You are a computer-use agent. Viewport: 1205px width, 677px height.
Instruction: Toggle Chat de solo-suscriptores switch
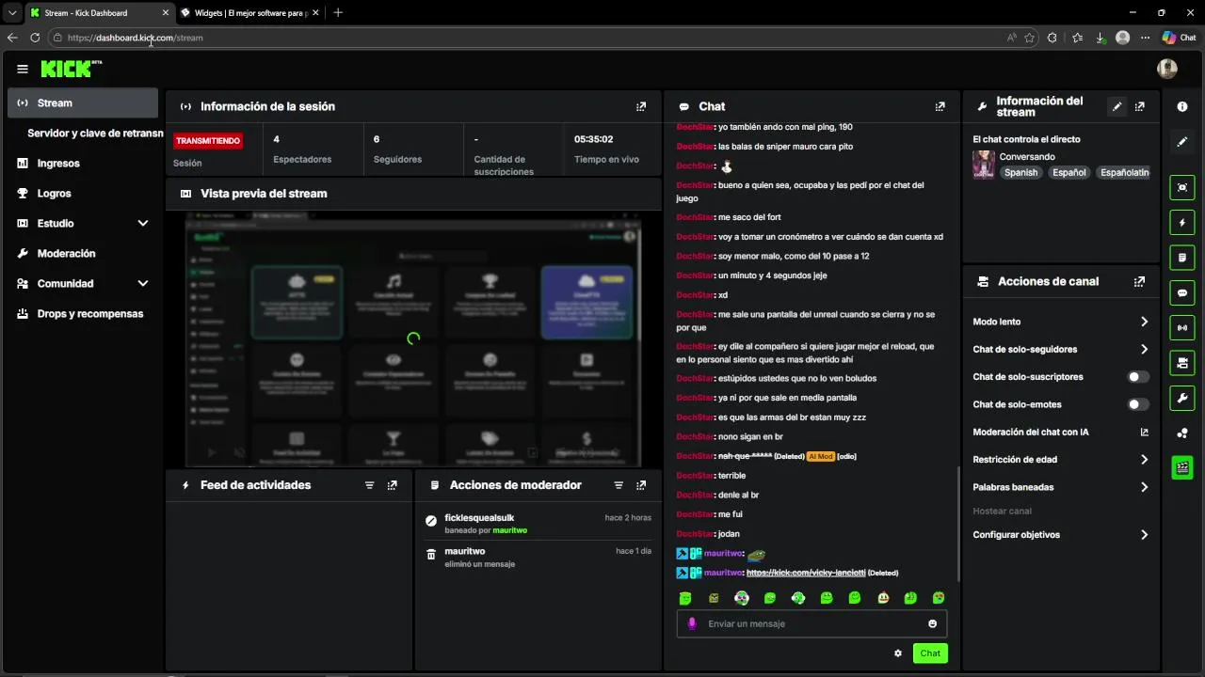tap(1138, 377)
